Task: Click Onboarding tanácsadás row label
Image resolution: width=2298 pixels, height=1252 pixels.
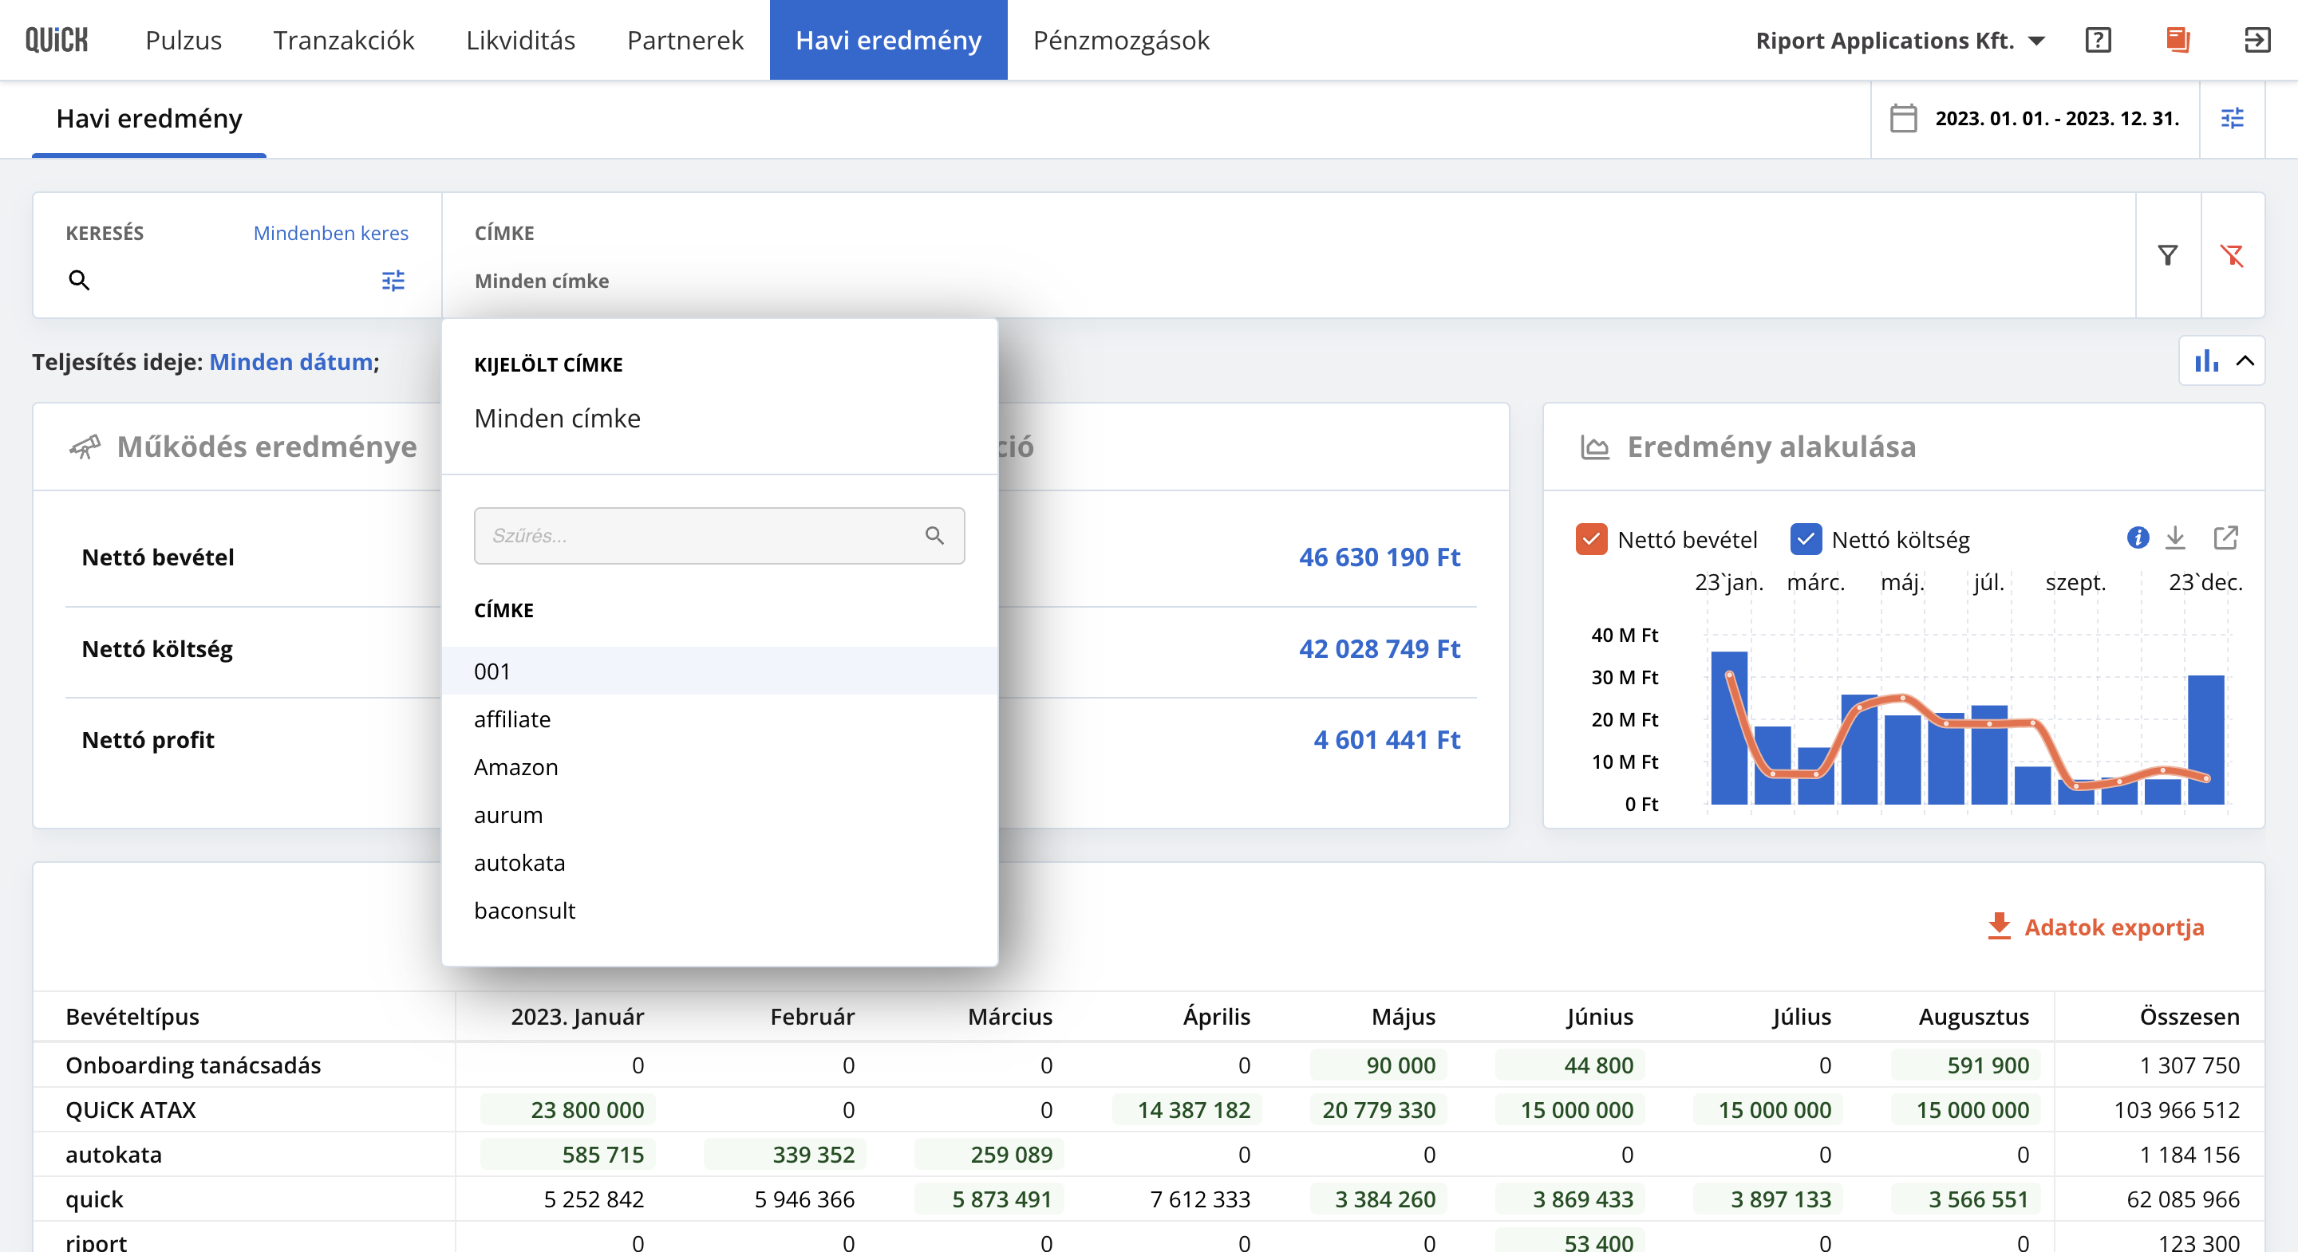Action: coord(192,1065)
